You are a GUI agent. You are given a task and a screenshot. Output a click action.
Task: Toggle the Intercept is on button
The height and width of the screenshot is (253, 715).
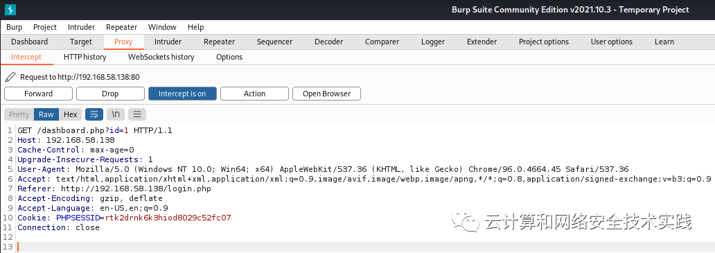coord(182,94)
